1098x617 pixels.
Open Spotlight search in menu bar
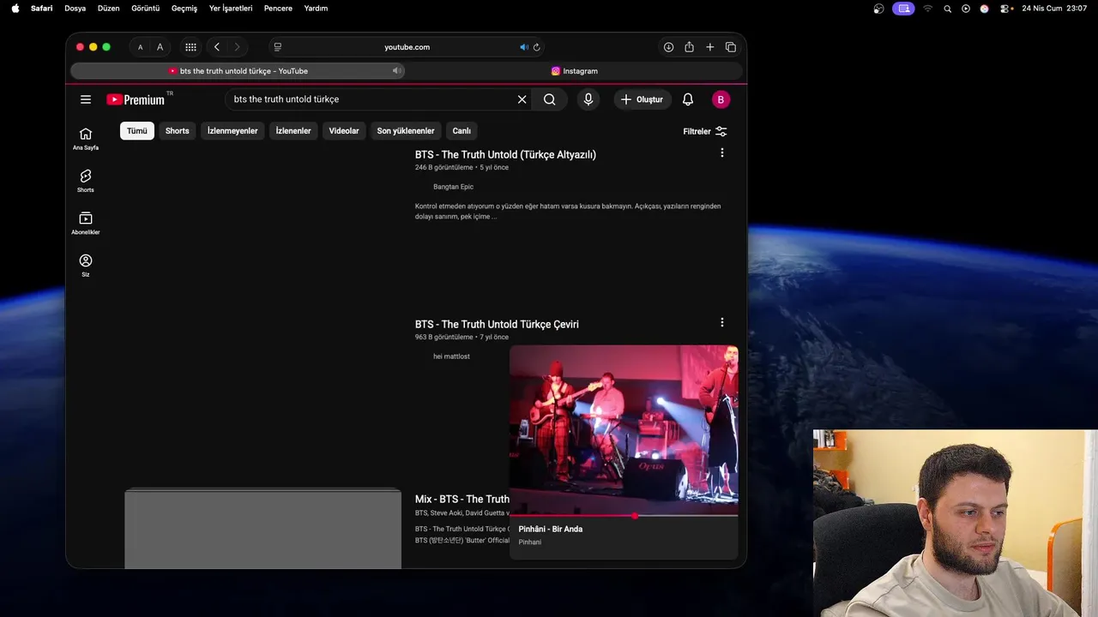pyautogui.click(x=947, y=9)
